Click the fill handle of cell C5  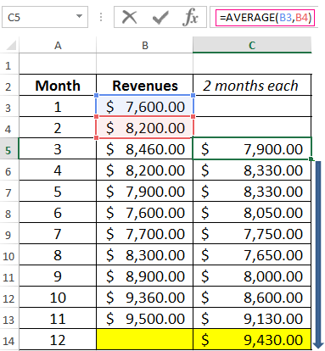point(311,159)
